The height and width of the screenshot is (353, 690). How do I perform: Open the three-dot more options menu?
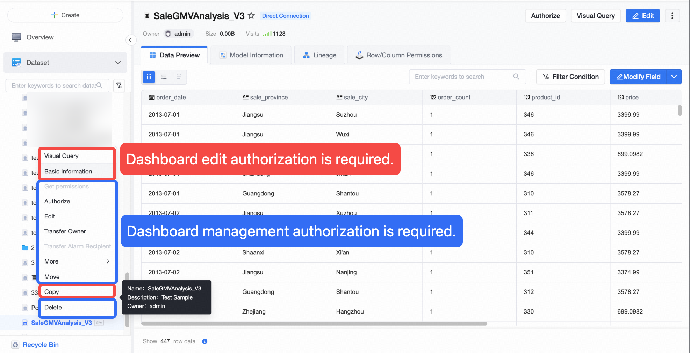click(x=672, y=16)
